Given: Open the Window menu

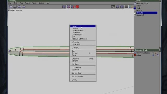Looking at the screenshot, I should pyautogui.click(x=41, y=3).
